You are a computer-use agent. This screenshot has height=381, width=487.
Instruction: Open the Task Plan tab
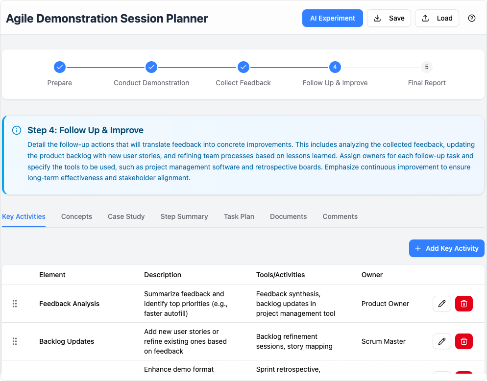[x=239, y=217]
